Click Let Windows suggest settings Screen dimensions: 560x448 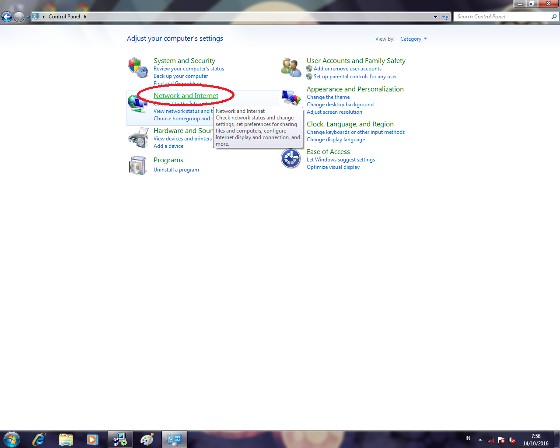341,160
